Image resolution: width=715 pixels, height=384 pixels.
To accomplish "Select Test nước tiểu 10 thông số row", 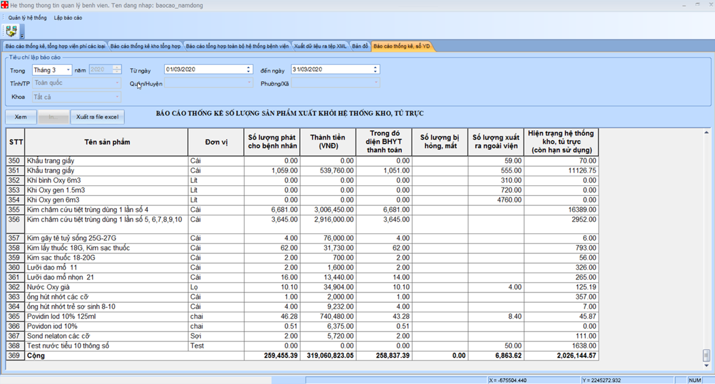I will (302, 346).
